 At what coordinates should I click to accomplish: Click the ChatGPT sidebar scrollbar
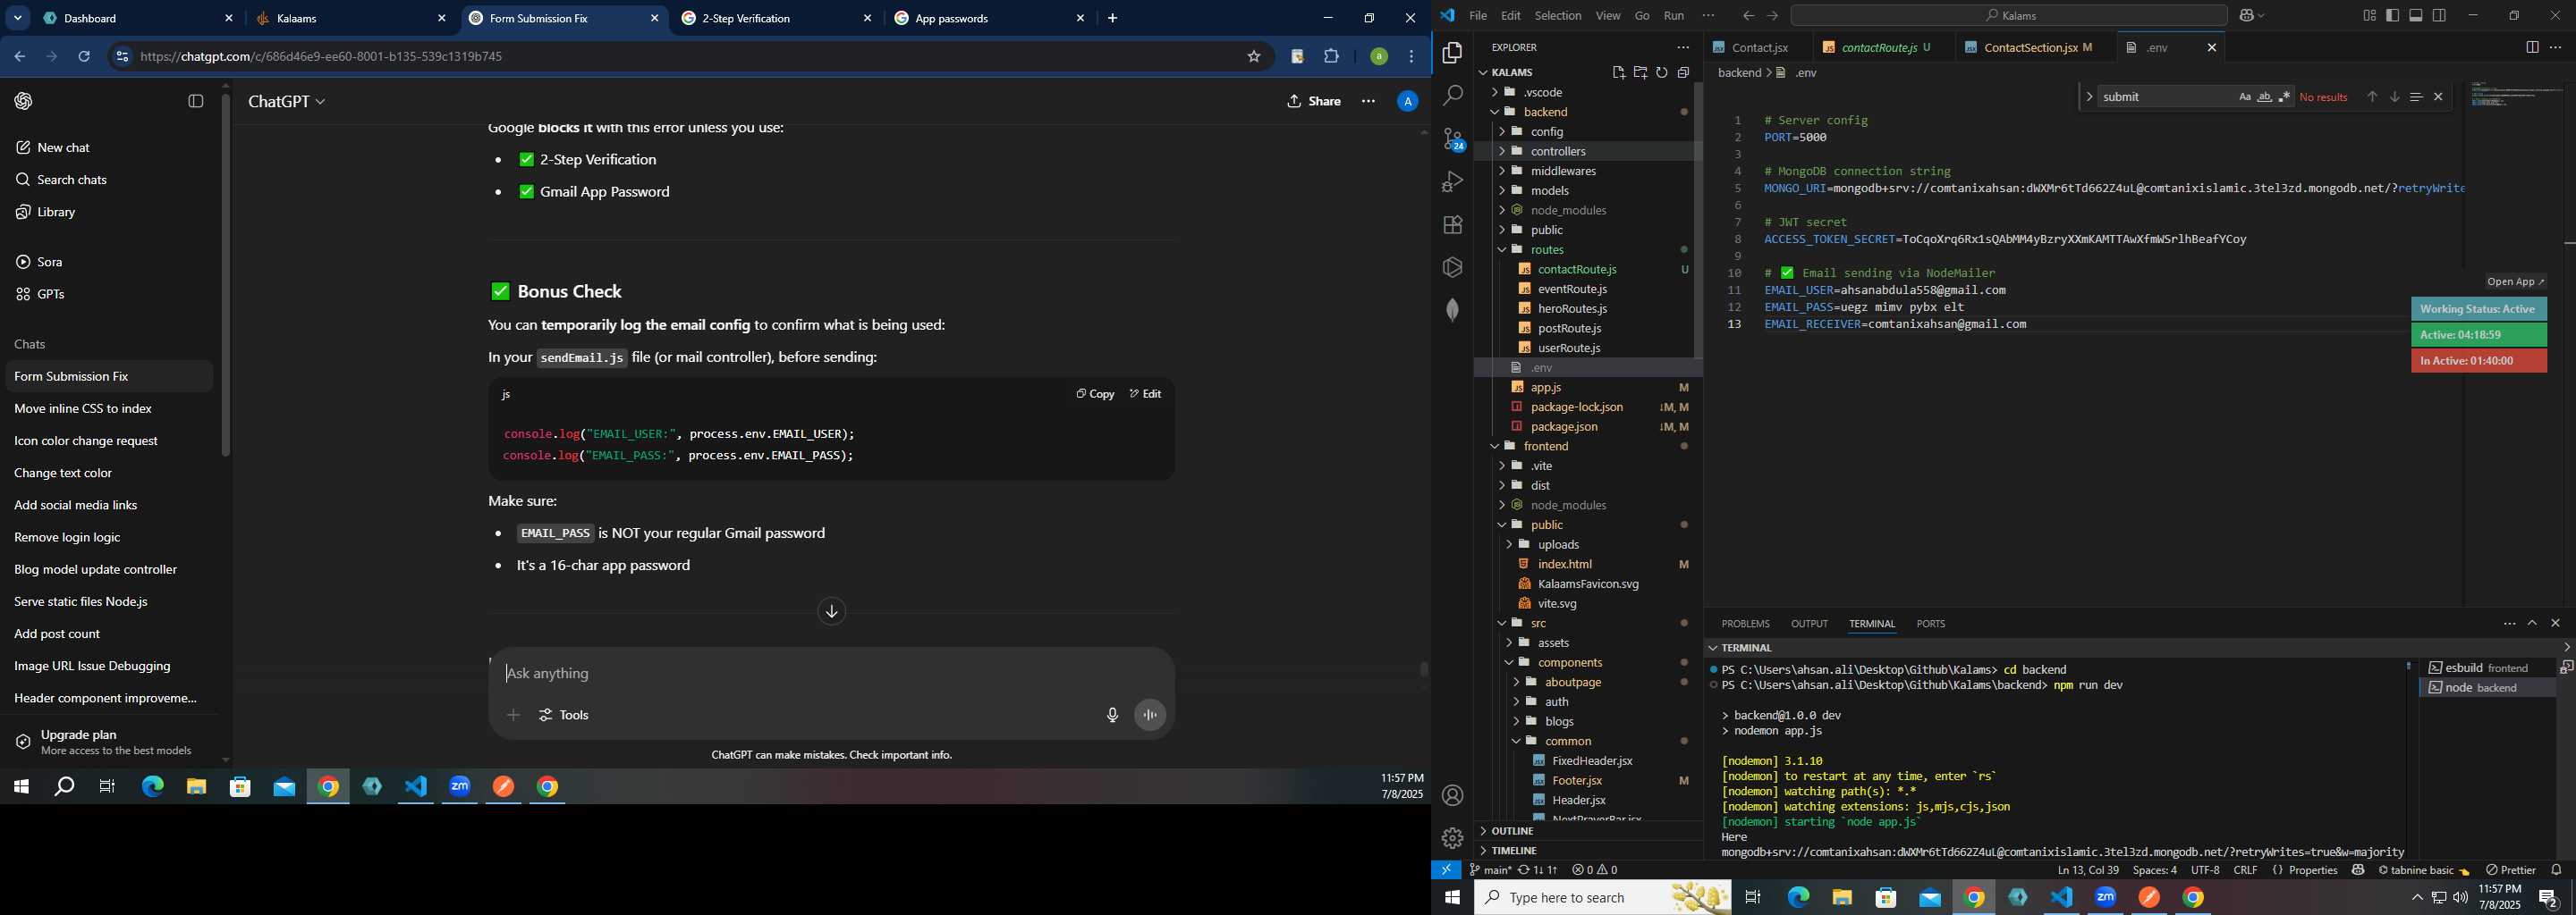[x=226, y=274]
